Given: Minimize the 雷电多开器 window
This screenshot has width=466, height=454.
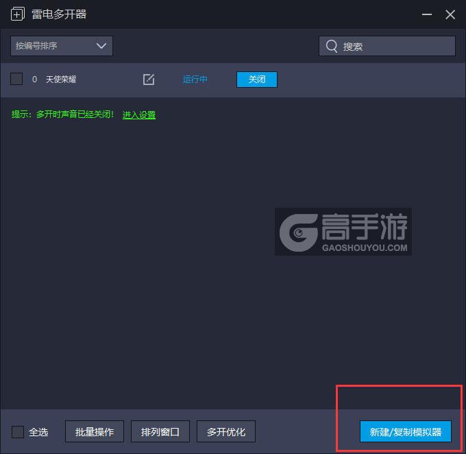Looking at the screenshot, I should coord(427,14).
